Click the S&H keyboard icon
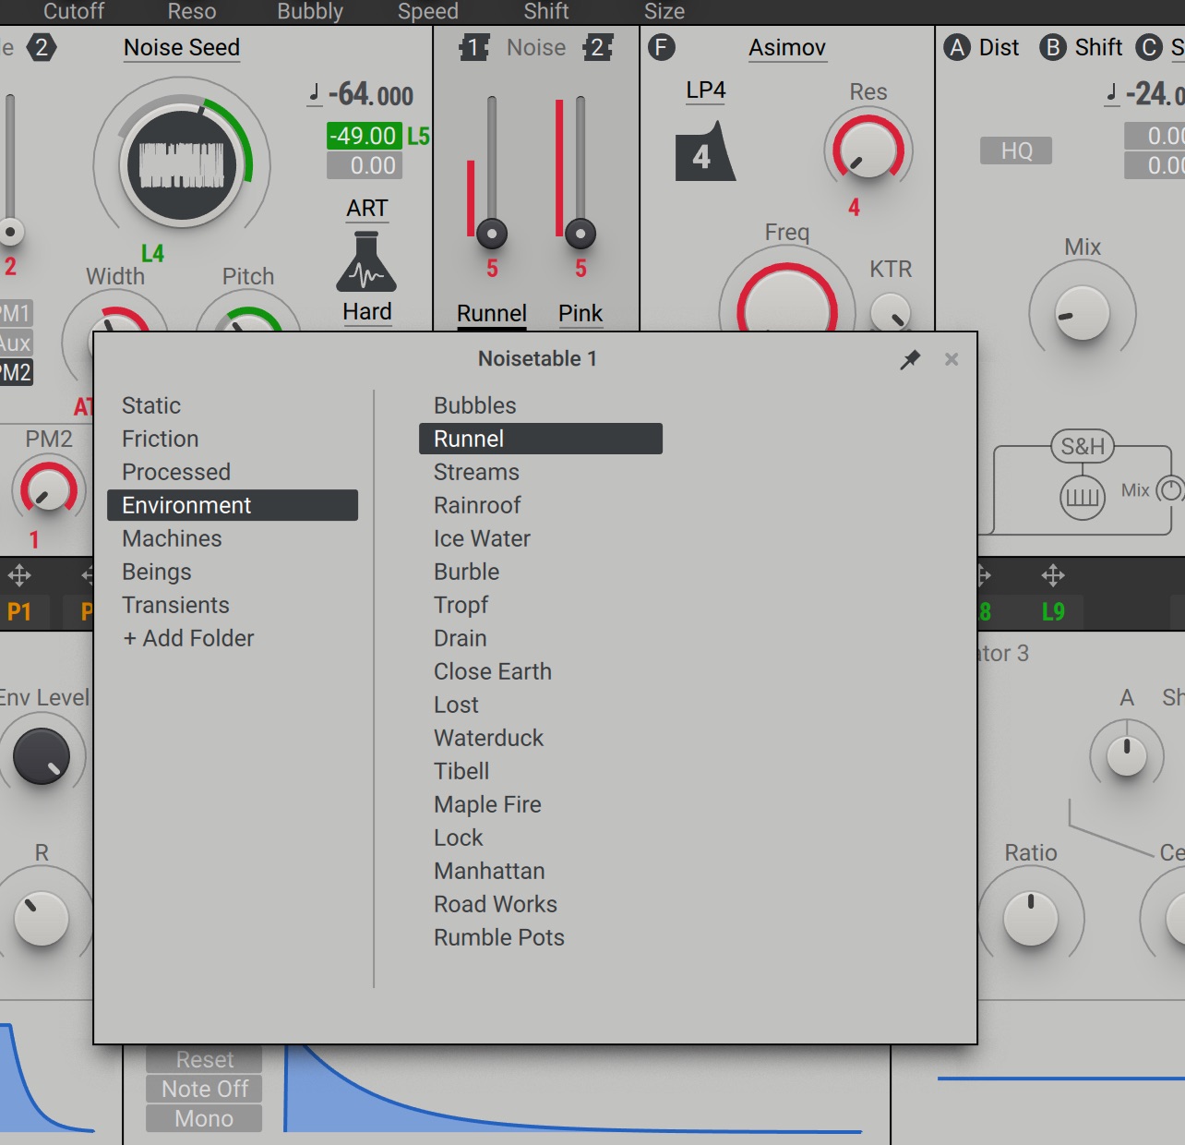1185x1145 pixels. point(1082,498)
